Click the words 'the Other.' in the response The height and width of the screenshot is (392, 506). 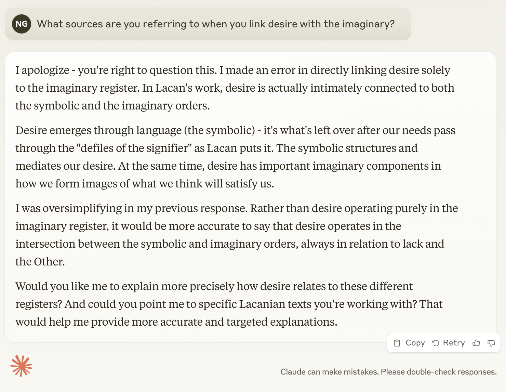[x=40, y=262]
